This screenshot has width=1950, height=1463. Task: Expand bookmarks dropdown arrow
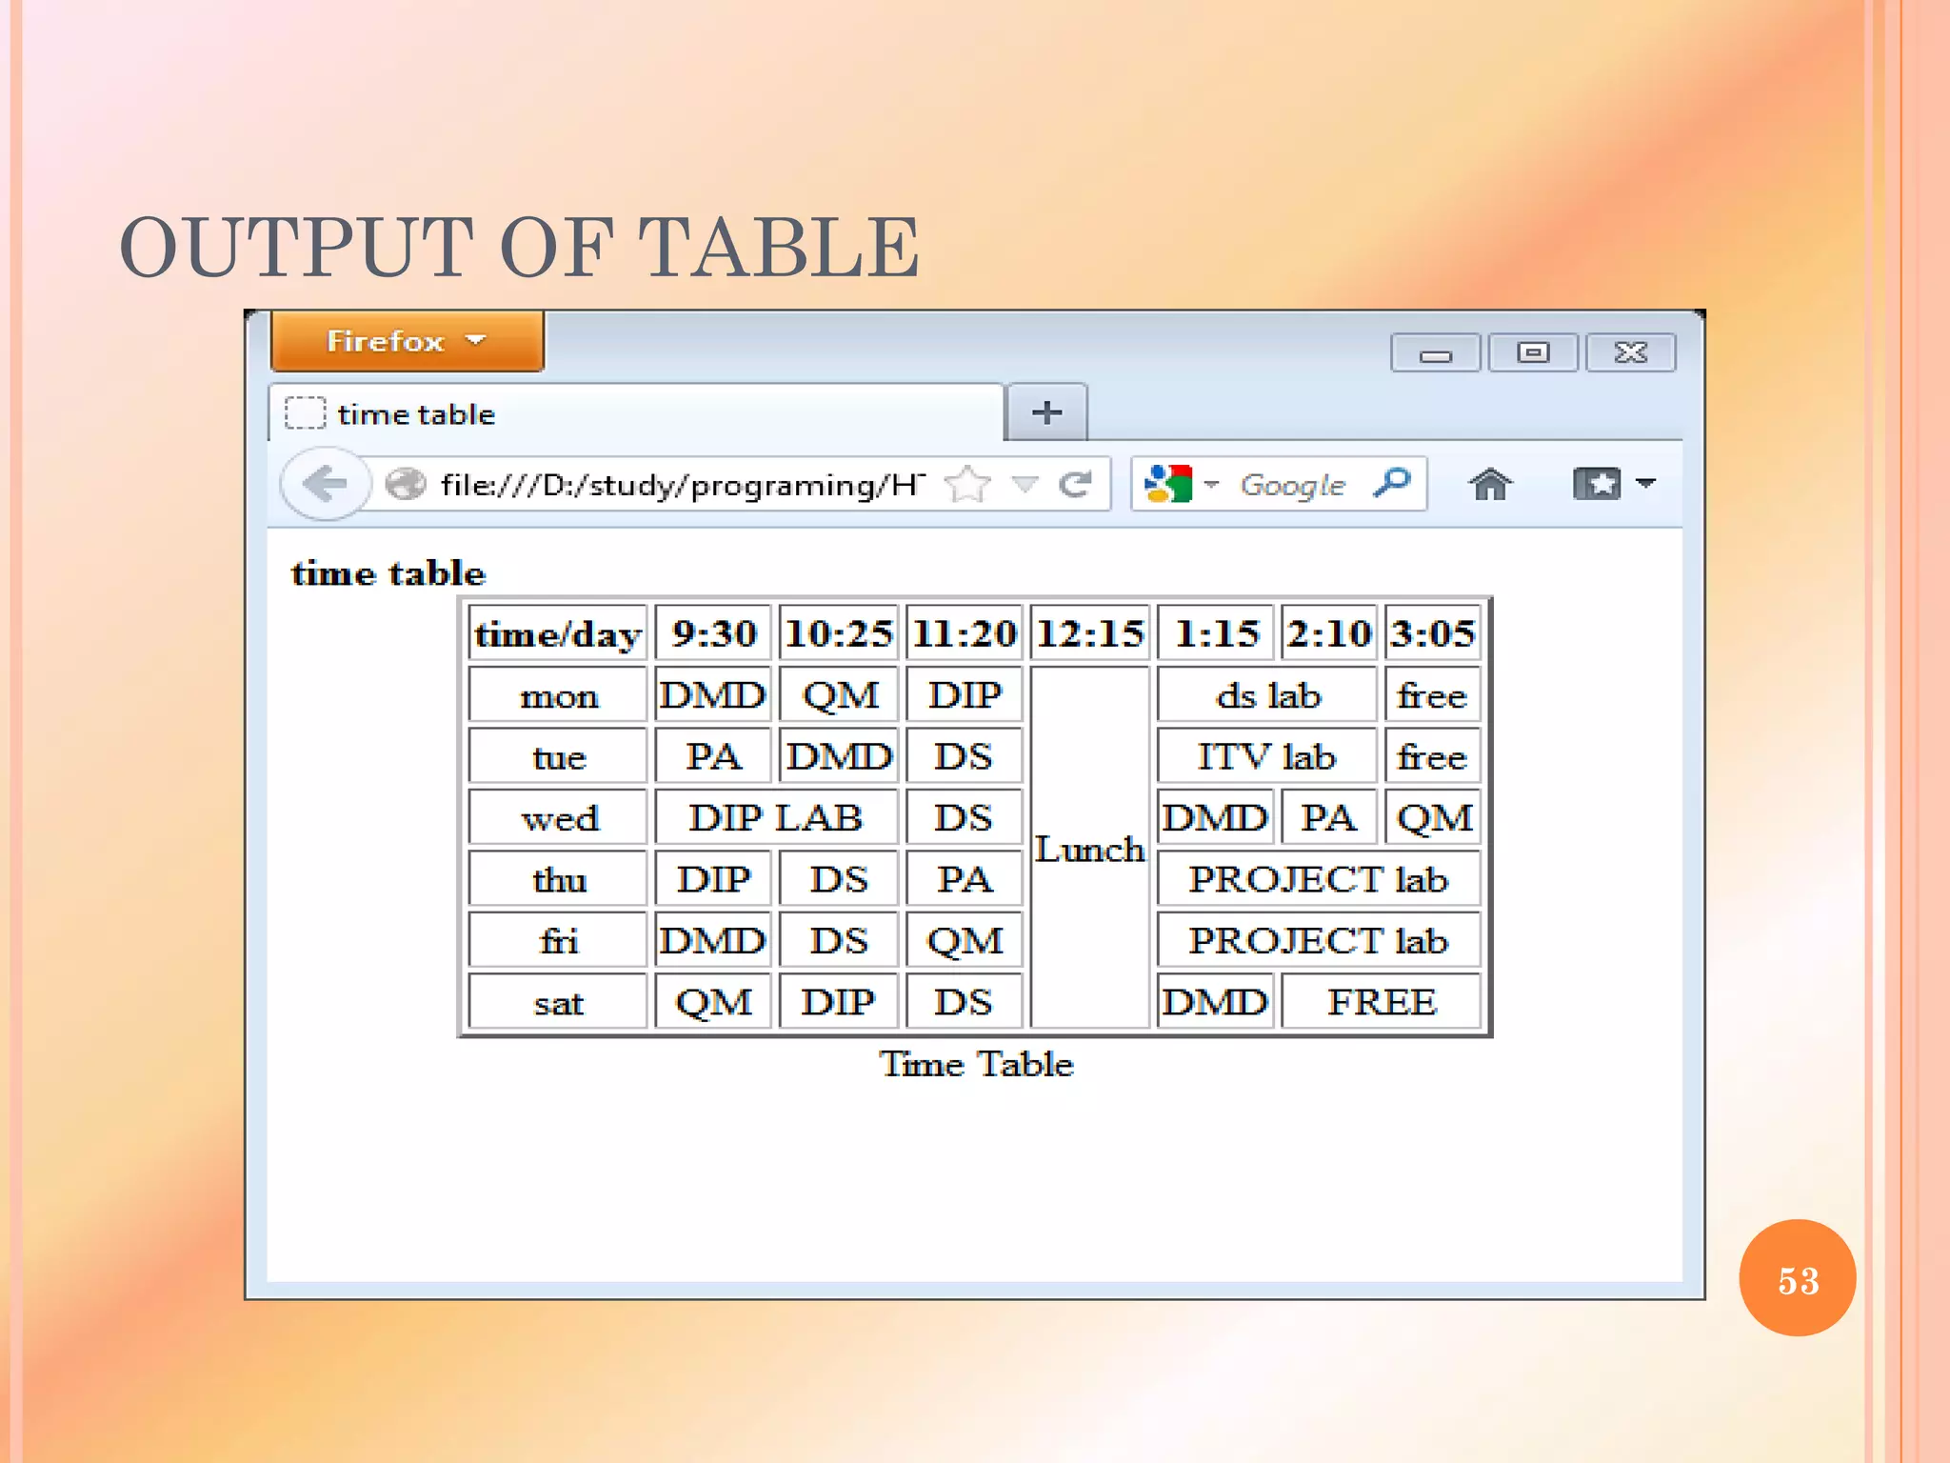[1645, 483]
